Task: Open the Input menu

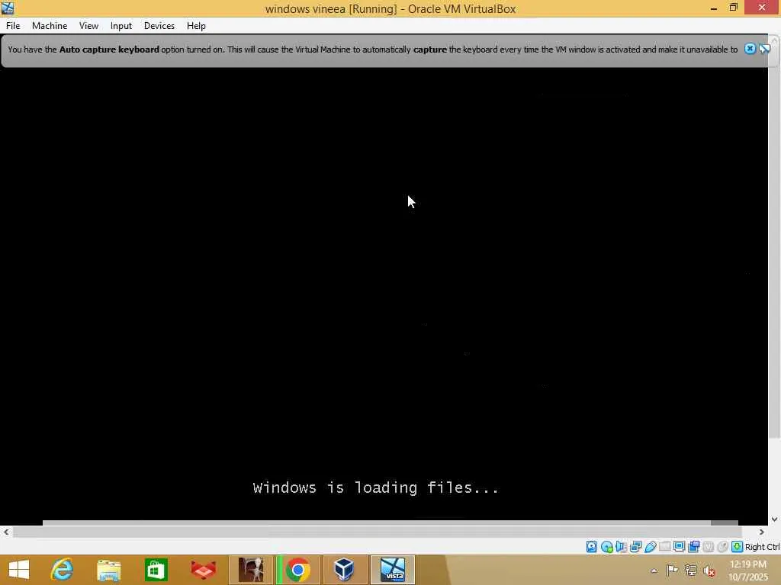Action: click(x=121, y=26)
